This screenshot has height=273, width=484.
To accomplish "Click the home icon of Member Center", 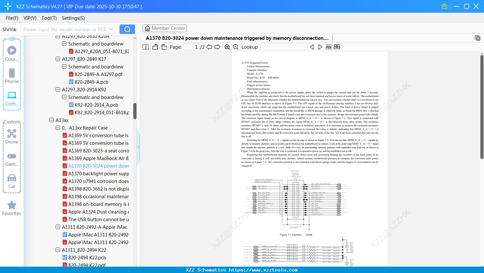I will (x=147, y=28).
